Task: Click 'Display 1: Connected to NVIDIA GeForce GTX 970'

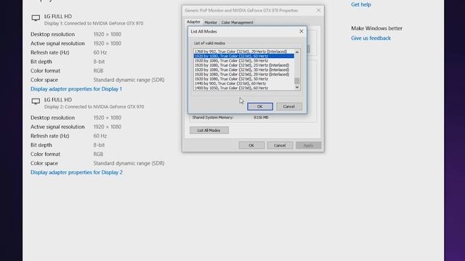Action: click(x=94, y=23)
